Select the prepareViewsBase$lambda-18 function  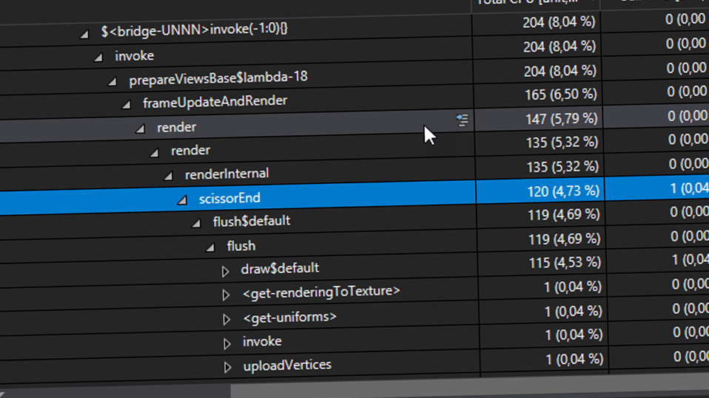pos(218,78)
